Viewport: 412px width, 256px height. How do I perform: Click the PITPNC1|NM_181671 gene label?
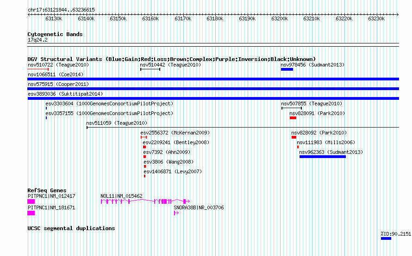[51, 207]
